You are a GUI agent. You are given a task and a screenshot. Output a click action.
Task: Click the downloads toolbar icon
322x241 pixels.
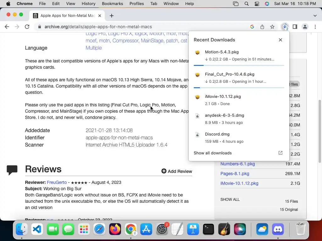coord(285,27)
